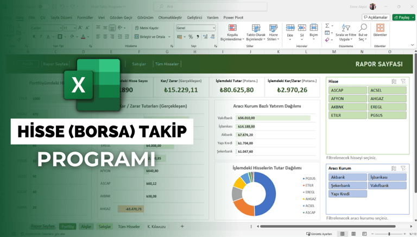Clear filter on the Hisse slicer
This screenshot has width=417, height=237.
point(403,81)
